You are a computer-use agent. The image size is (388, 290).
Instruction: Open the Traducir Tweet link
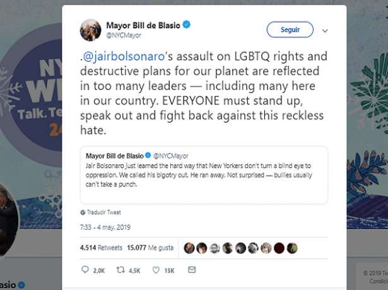pos(104,212)
